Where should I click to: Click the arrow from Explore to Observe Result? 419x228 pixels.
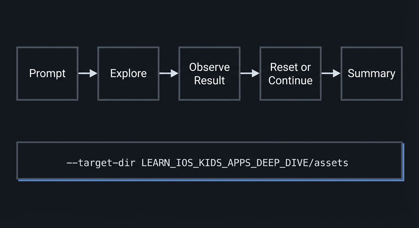coord(169,73)
